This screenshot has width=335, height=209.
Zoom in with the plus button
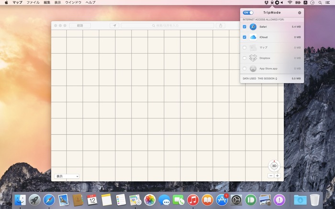pyautogui.click(x=277, y=176)
